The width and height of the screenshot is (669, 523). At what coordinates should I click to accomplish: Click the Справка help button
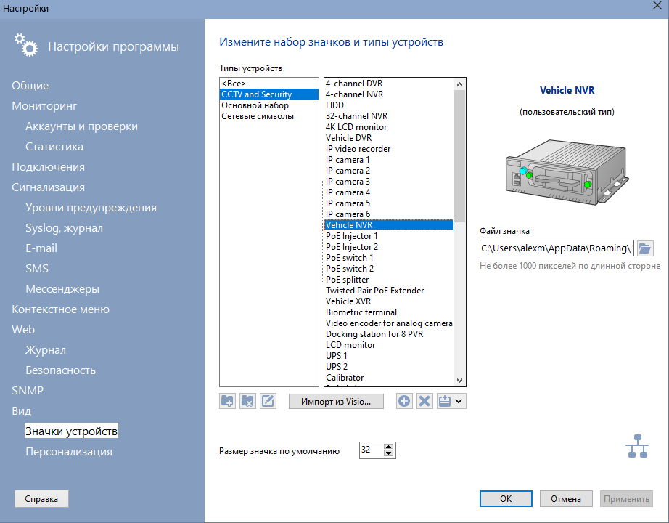point(41,499)
